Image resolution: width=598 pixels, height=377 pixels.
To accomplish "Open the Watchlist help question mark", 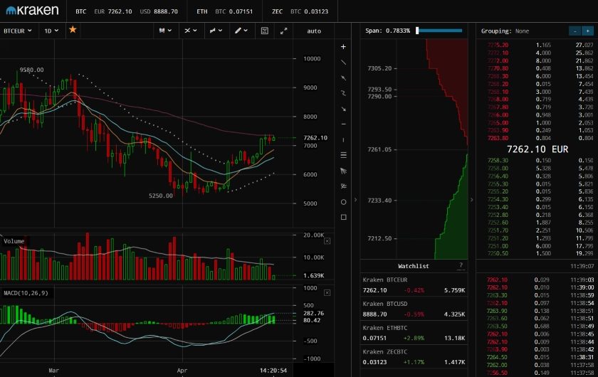I will [x=461, y=265].
